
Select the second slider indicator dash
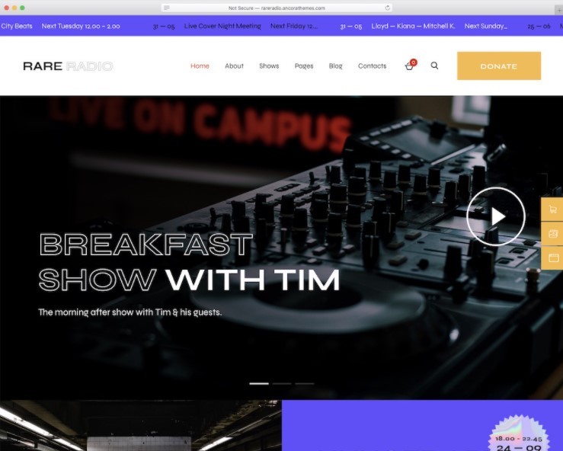tap(282, 383)
